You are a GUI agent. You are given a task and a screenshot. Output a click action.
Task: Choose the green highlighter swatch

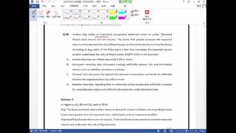point(113,17)
